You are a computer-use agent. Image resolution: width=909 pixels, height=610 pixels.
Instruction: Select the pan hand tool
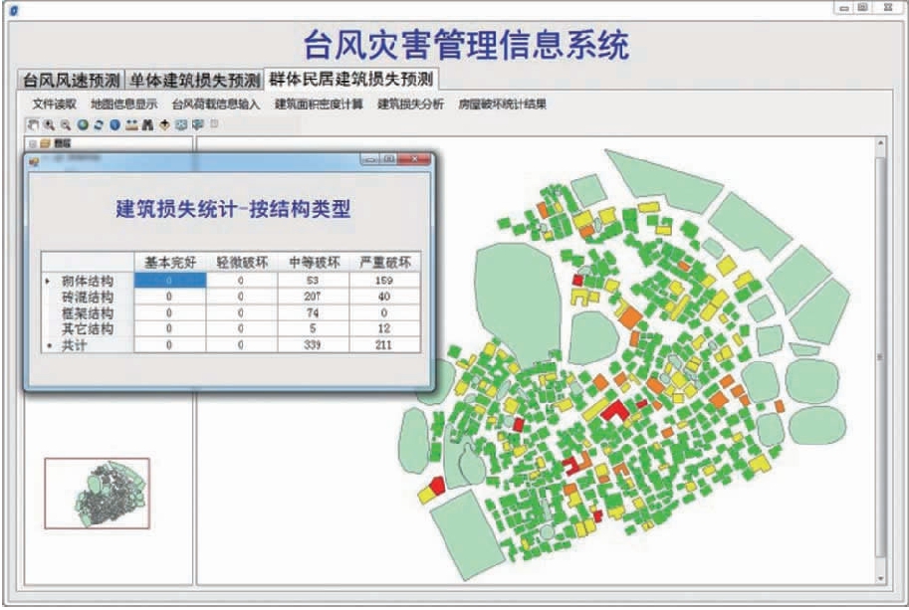coord(33,125)
